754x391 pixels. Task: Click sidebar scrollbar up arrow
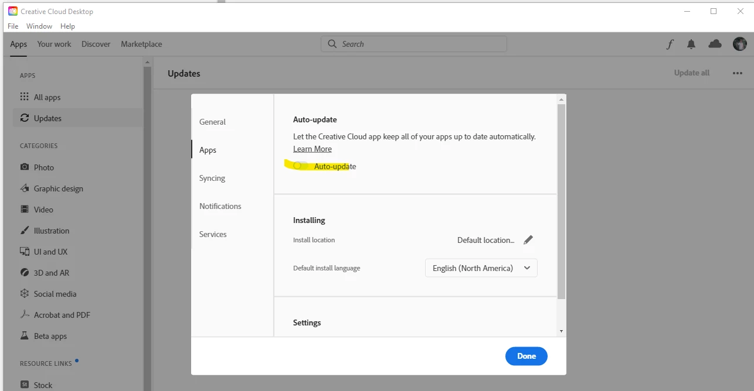[x=148, y=61]
